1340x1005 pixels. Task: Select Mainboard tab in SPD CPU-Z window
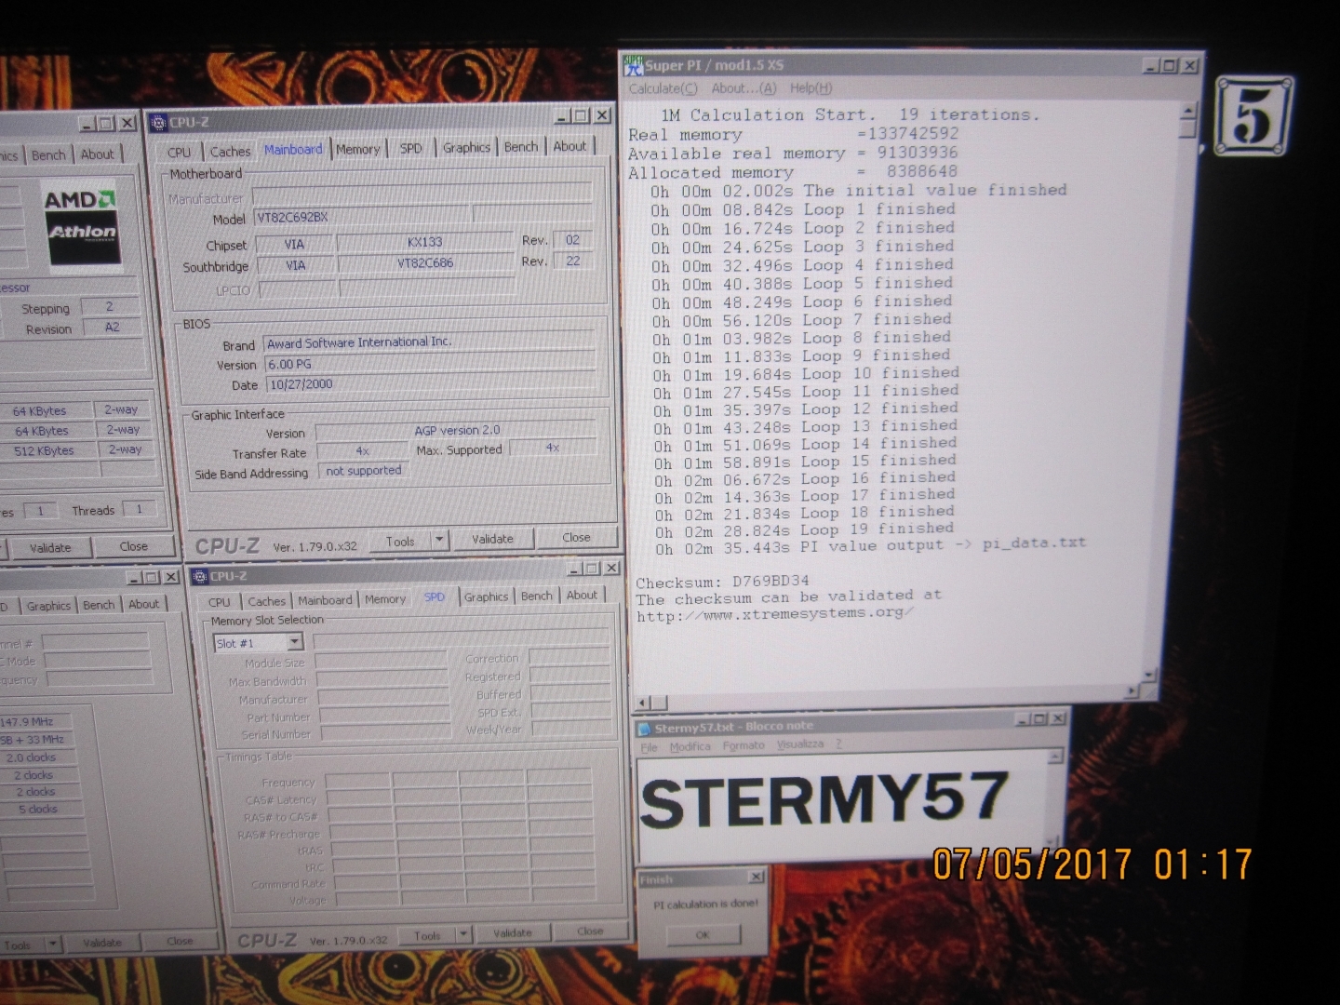[x=325, y=600]
